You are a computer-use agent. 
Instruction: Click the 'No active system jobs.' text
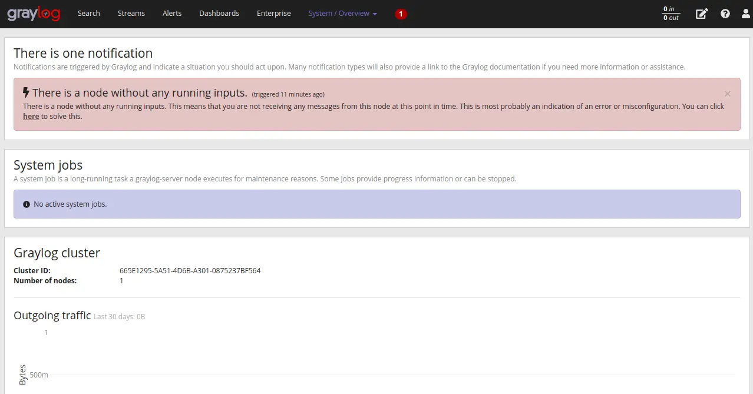pos(70,204)
